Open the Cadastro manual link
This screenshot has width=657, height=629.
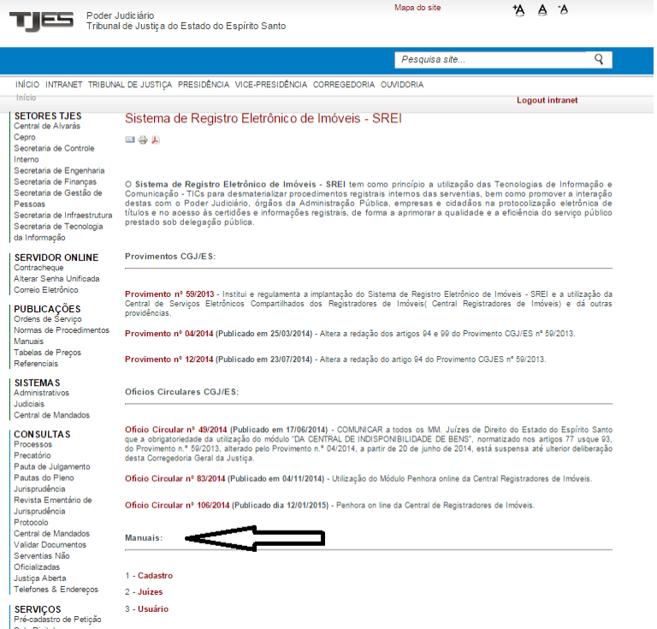point(155,576)
